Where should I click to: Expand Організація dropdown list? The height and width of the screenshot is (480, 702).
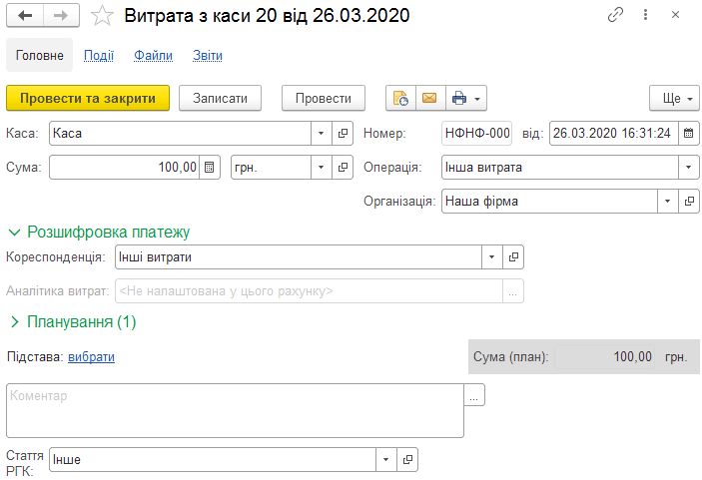[667, 202]
